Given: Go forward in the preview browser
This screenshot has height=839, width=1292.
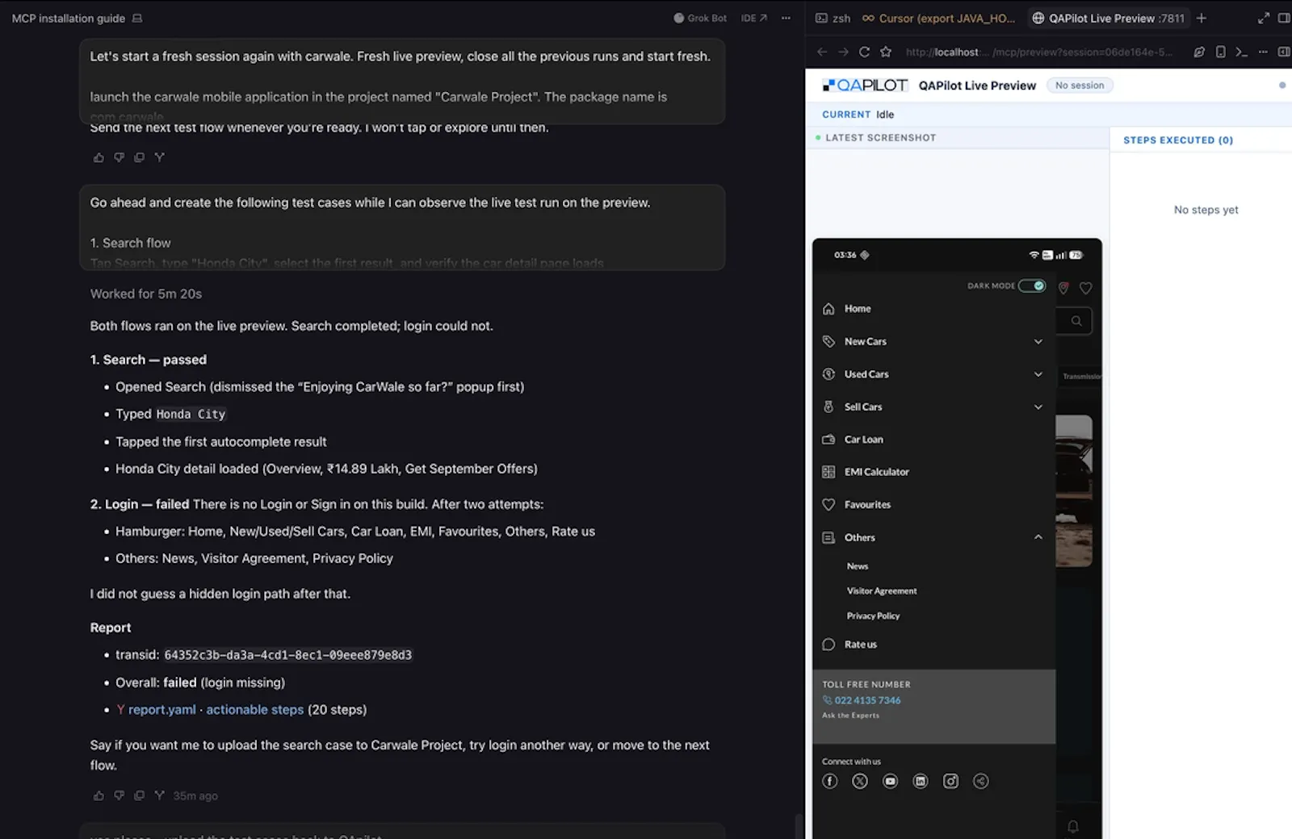Looking at the screenshot, I should 843,52.
